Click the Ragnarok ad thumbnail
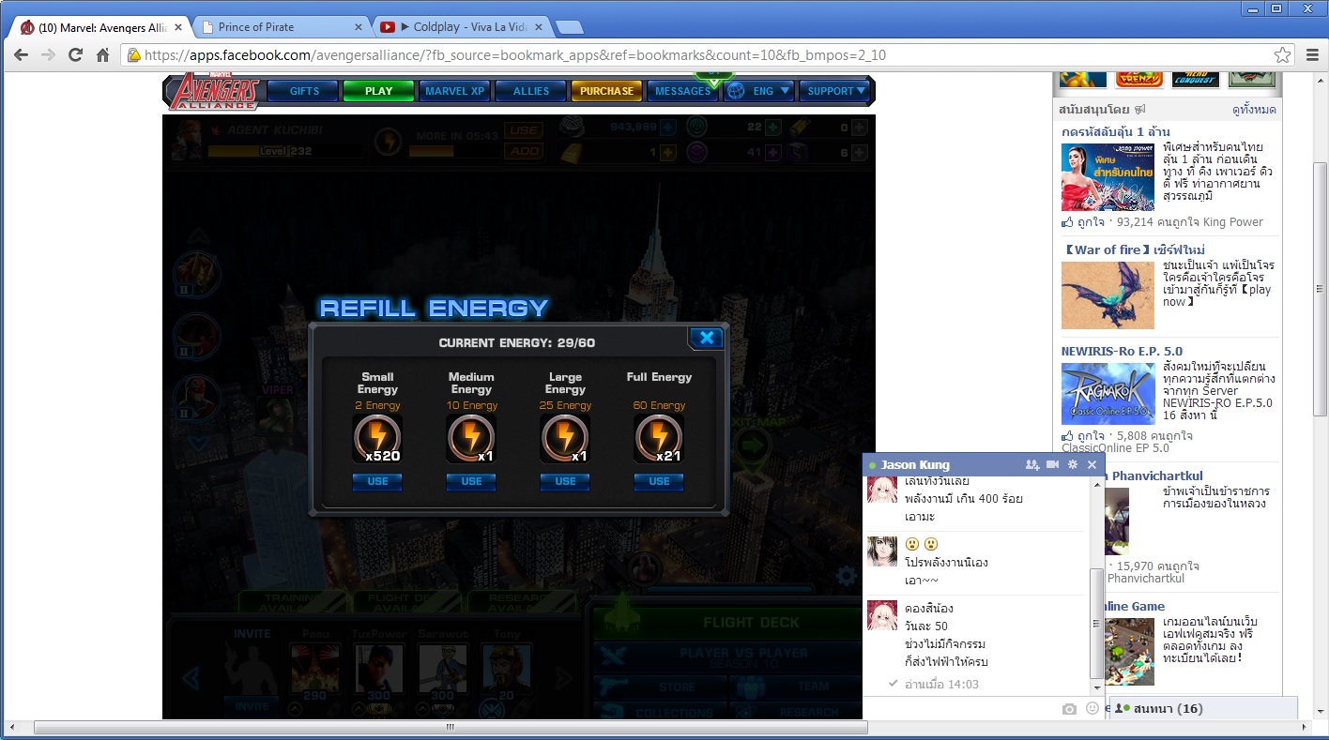The height and width of the screenshot is (740, 1329). click(1107, 394)
